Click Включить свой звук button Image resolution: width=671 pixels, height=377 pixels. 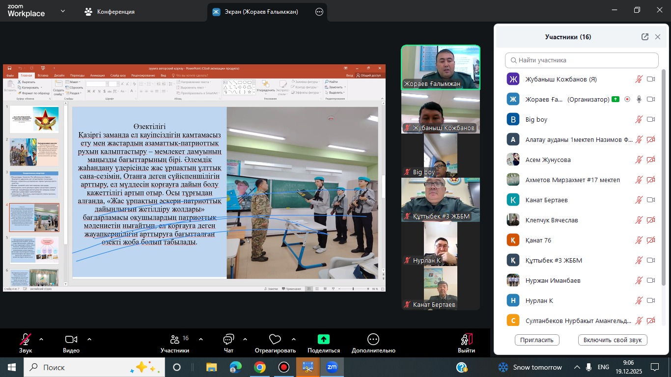(613, 340)
